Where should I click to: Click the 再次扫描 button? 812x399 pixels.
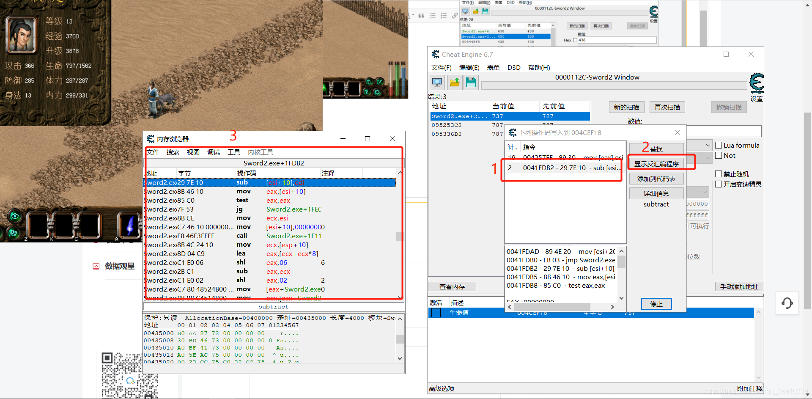(667, 107)
